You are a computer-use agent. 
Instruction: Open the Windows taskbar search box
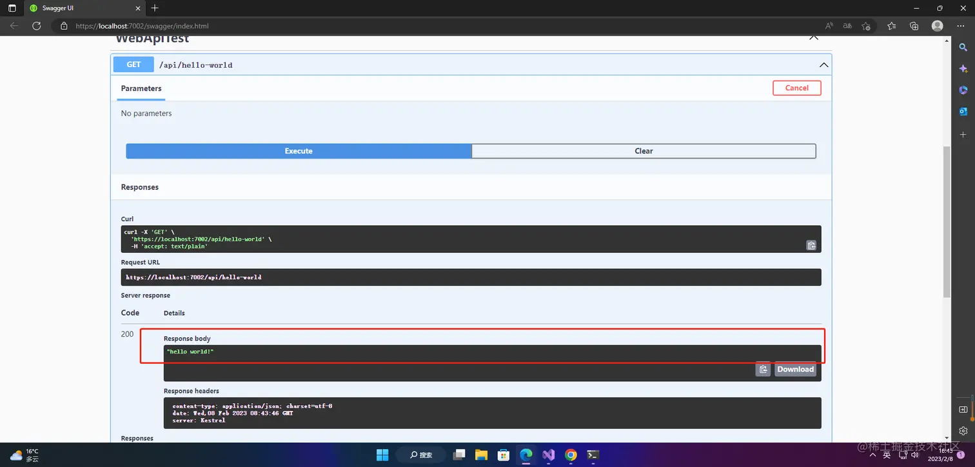pyautogui.click(x=422, y=455)
